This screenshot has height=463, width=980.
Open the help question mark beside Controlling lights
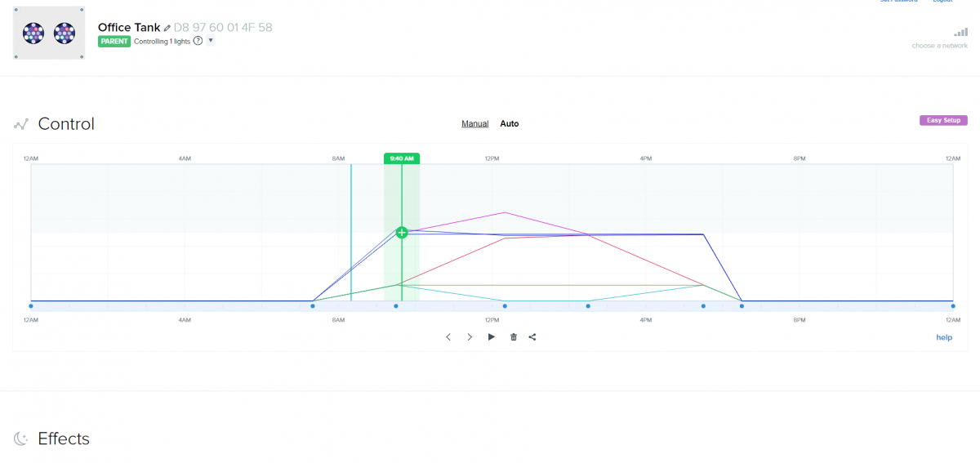[x=198, y=41]
